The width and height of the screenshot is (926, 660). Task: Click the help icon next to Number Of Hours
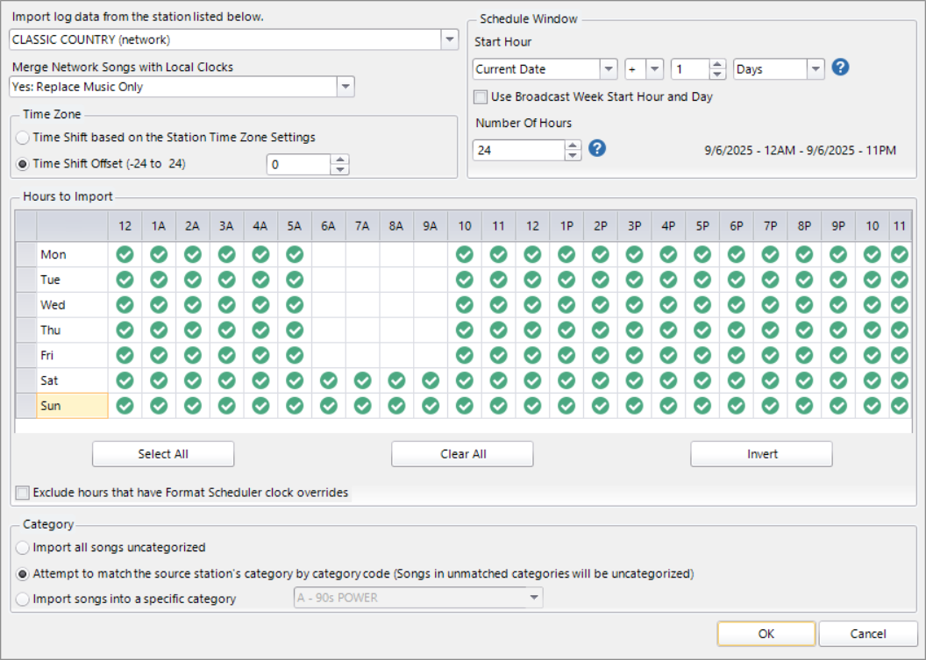597,148
